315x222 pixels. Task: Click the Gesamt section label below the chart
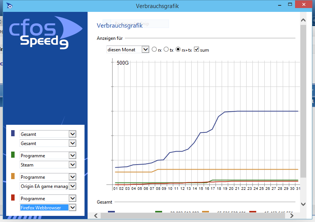104,202
